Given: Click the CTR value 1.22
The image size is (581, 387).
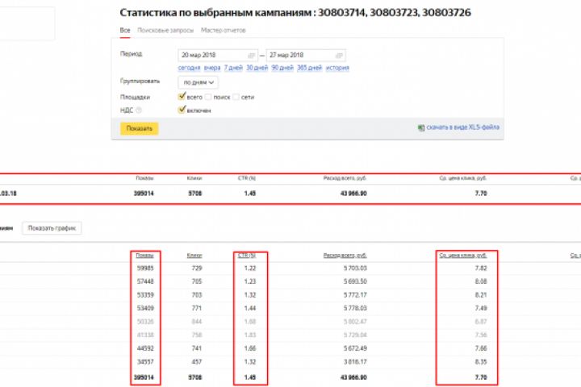Looking at the screenshot, I should [x=250, y=268].
